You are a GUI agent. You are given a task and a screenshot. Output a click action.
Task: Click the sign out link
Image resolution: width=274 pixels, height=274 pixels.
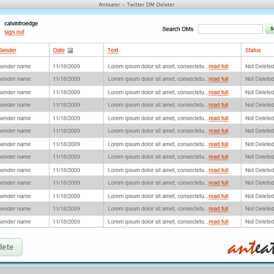(x=14, y=32)
